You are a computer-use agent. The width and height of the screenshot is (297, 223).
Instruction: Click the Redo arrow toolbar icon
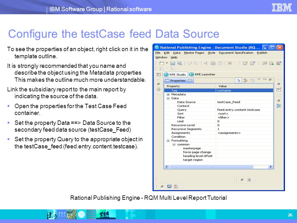click(196, 63)
